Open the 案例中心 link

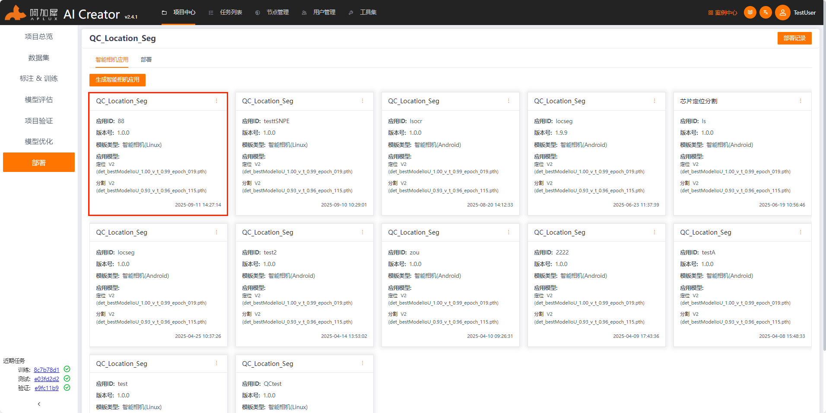[723, 13]
